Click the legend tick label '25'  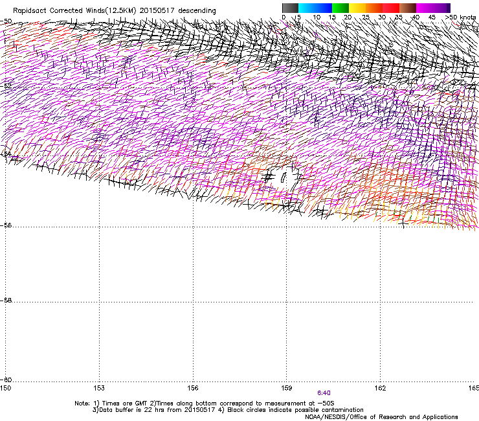366,17
